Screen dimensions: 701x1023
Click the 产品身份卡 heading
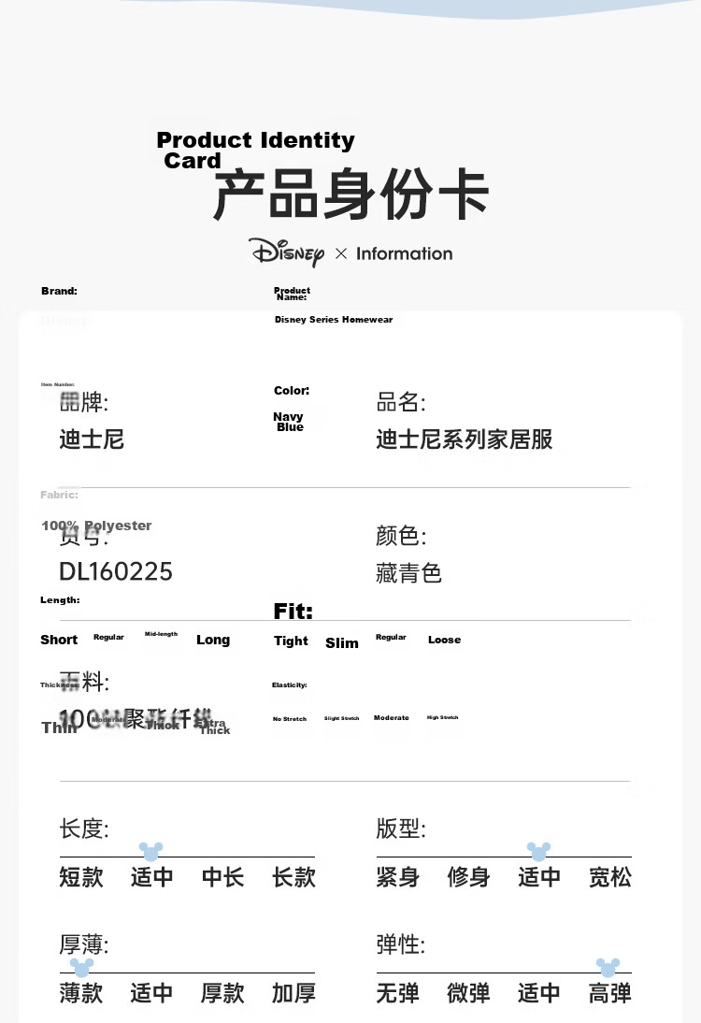pos(350,195)
